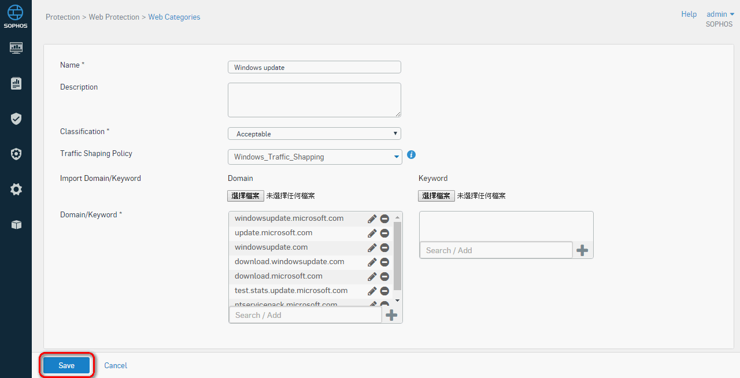Remove windowsupdate.microsoft.com domain entry
The image size is (740, 378).
point(384,218)
